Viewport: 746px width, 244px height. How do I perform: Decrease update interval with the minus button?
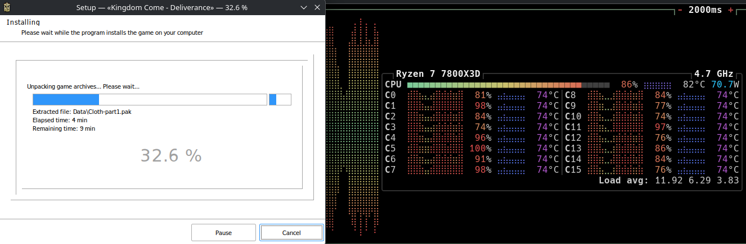pyautogui.click(x=680, y=10)
